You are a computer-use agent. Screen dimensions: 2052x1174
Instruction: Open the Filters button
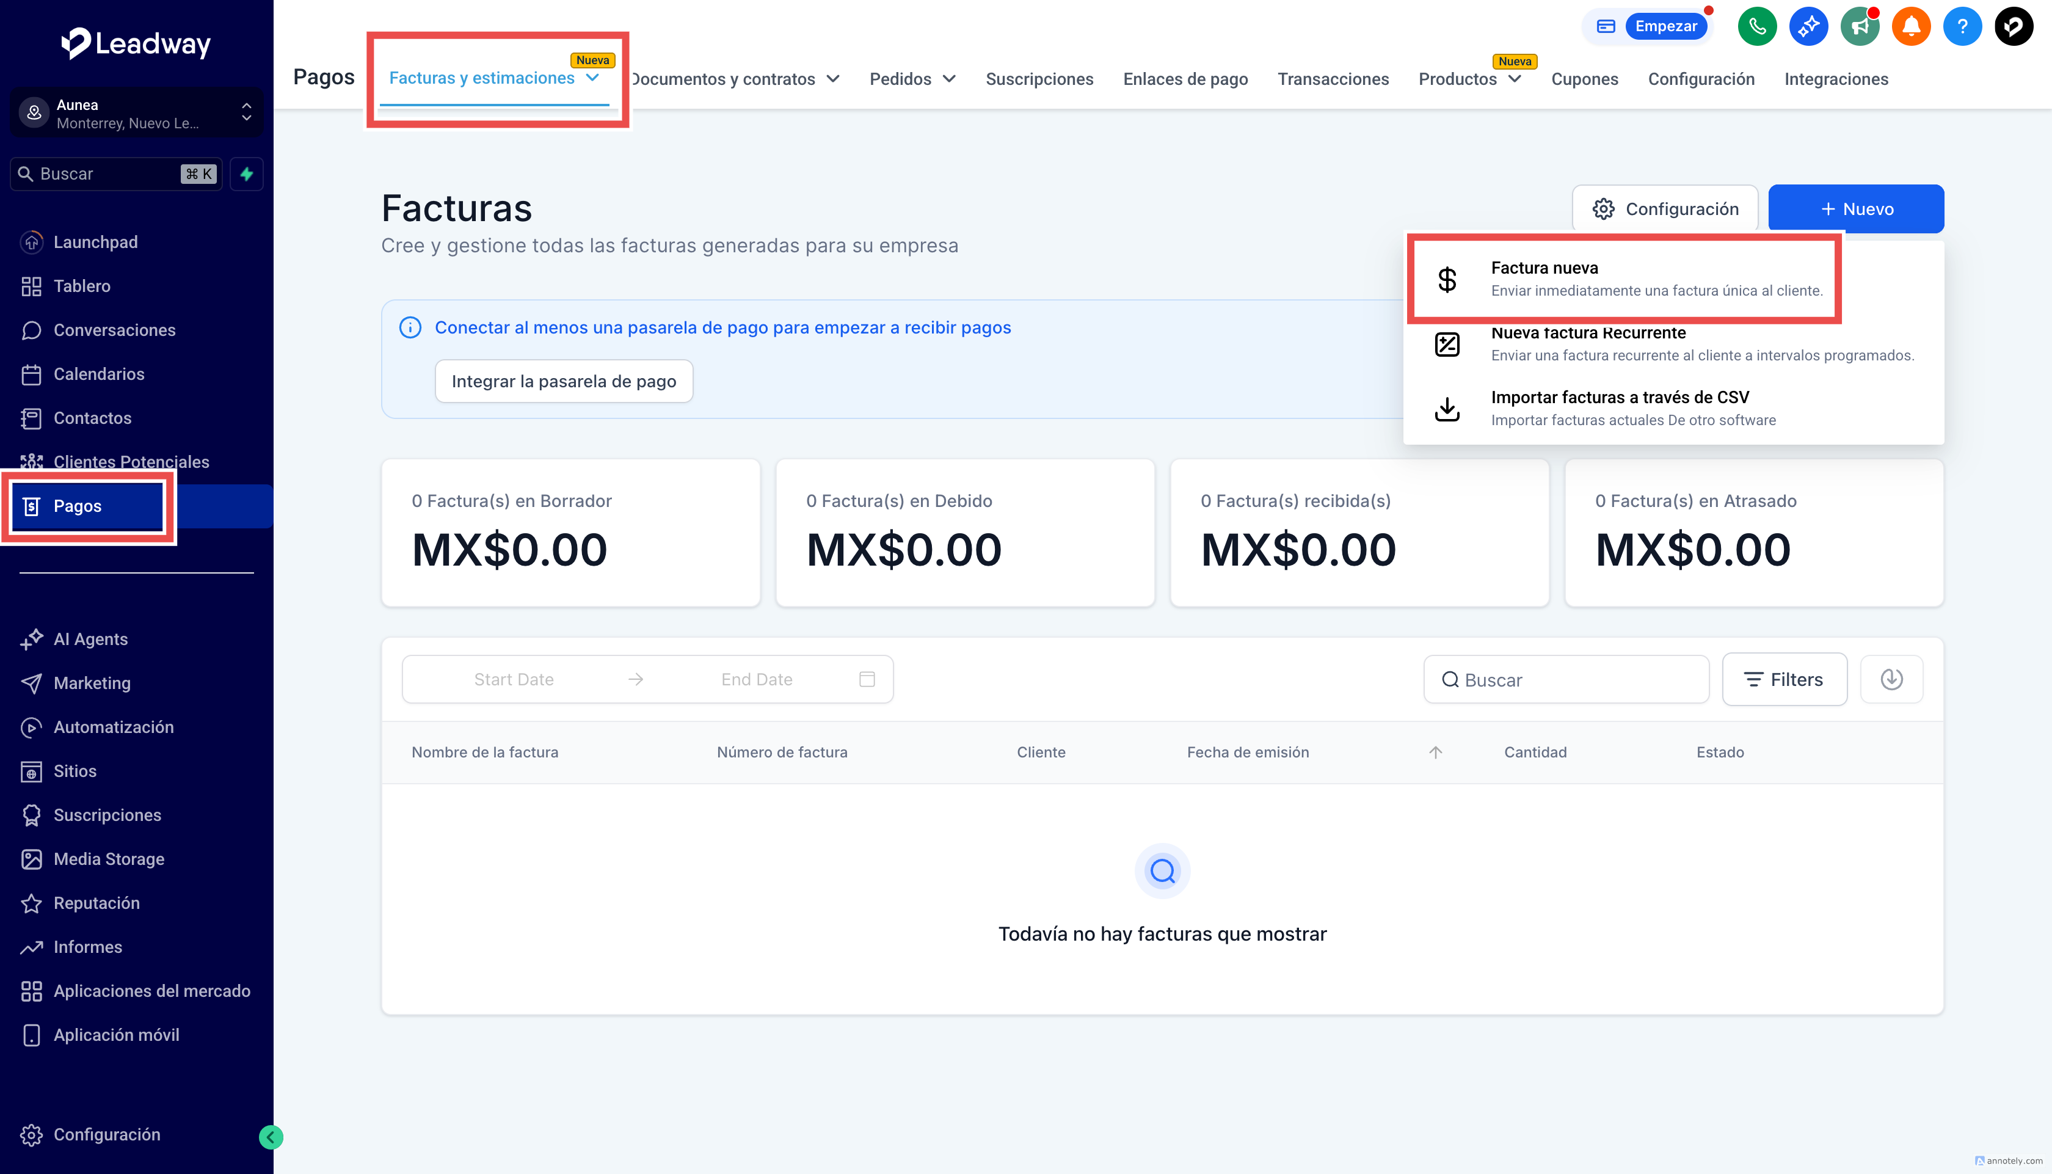tap(1784, 680)
